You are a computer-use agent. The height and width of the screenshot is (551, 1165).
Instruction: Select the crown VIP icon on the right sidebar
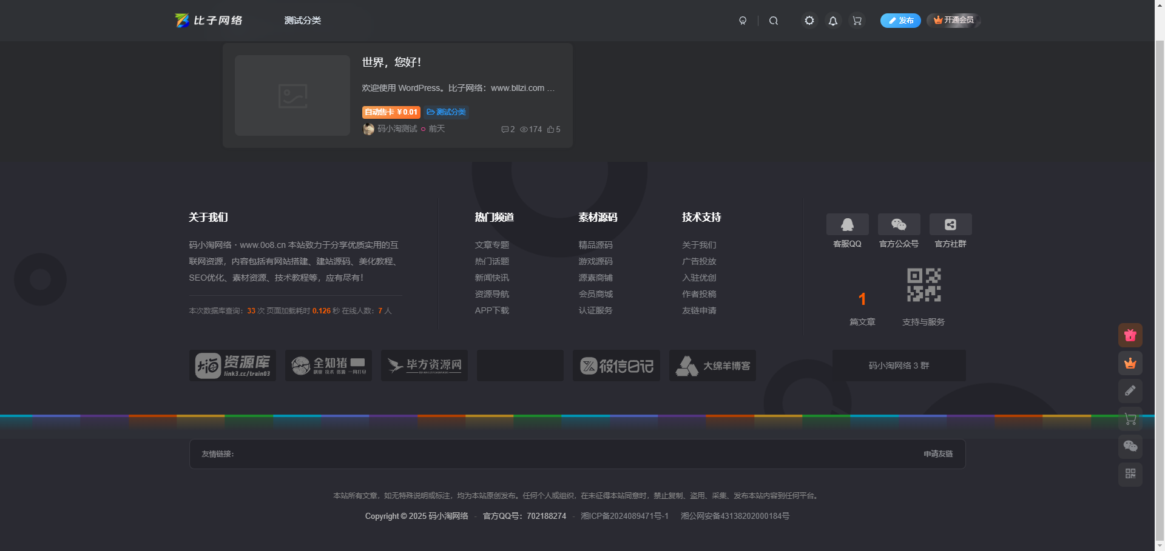click(1130, 363)
